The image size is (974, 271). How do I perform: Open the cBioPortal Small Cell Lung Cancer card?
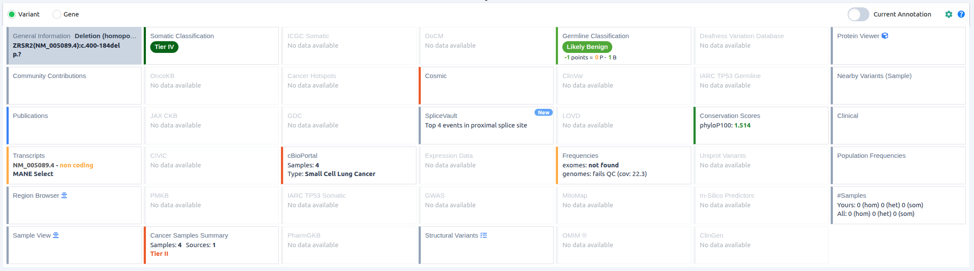click(349, 165)
